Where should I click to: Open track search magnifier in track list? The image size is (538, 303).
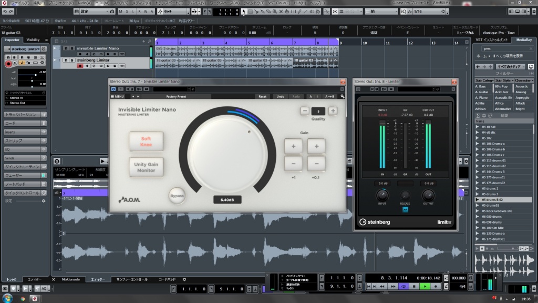[150, 41]
